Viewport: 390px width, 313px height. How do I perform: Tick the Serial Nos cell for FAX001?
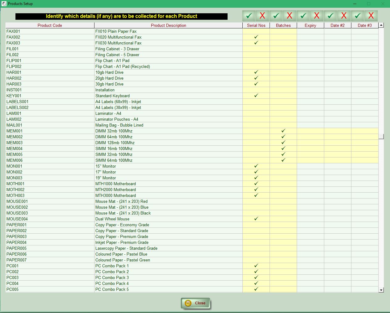pyautogui.click(x=256, y=31)
